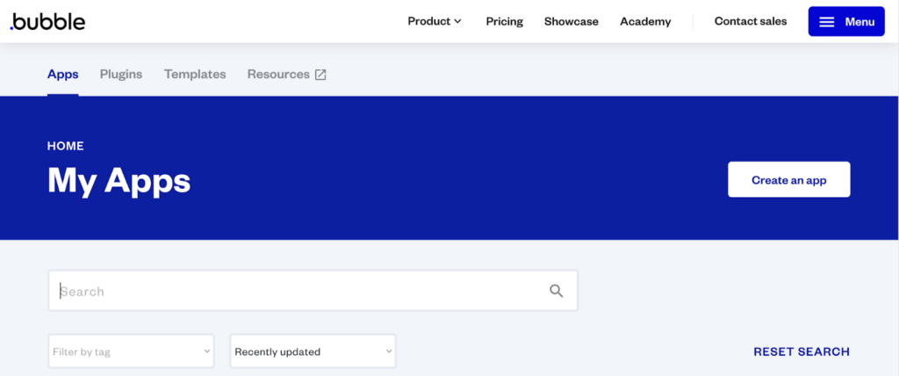The height and width of the screenshot is (376, 899).
Task: Open the Resources external link
Action: click(287, 74)
